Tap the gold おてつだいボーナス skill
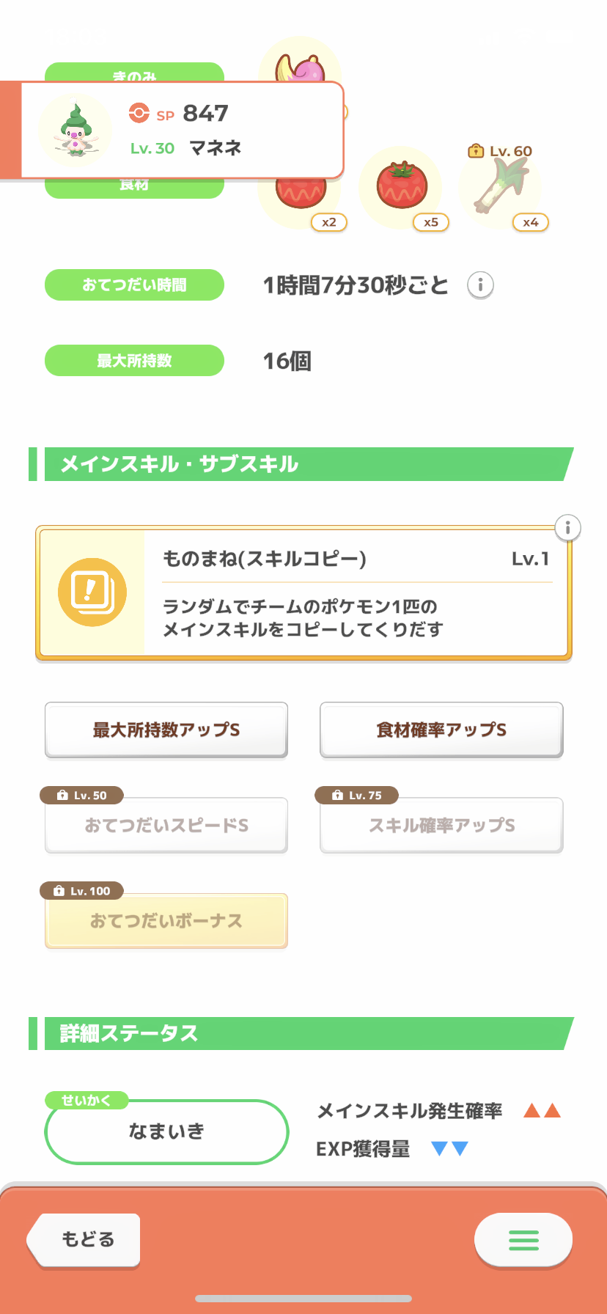 (x=166, y=921)
